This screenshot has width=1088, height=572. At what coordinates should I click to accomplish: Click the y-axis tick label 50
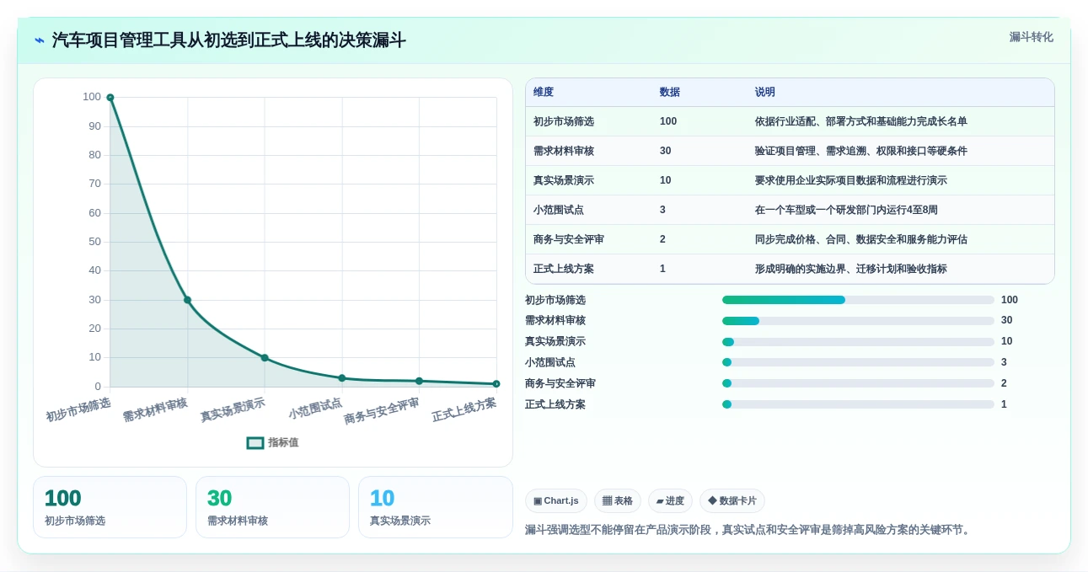[94, 242]
